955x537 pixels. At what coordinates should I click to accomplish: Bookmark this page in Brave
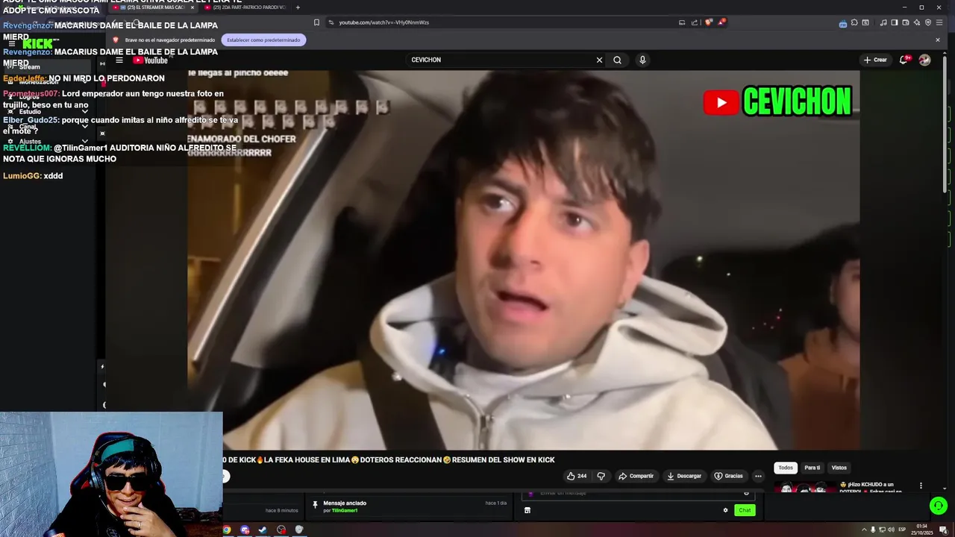(316, 22)
